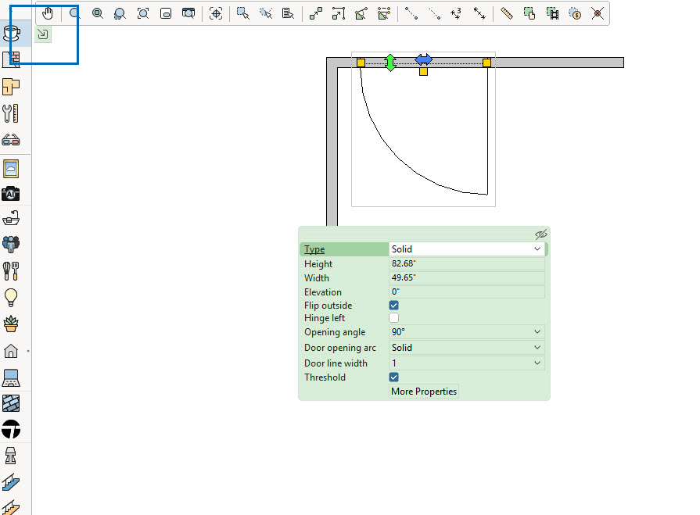Activate the ruler measure tool
700x515 pixels.
click(x=507, y=13)
